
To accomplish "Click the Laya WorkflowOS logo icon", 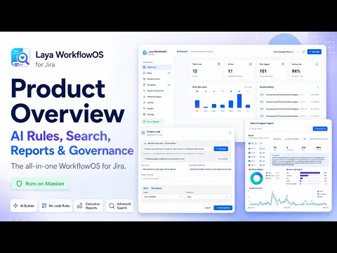I will 20,58.
